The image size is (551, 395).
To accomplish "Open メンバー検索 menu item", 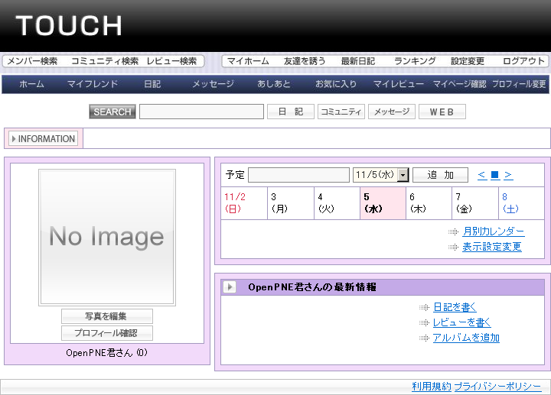I will [x=32, y=61].
